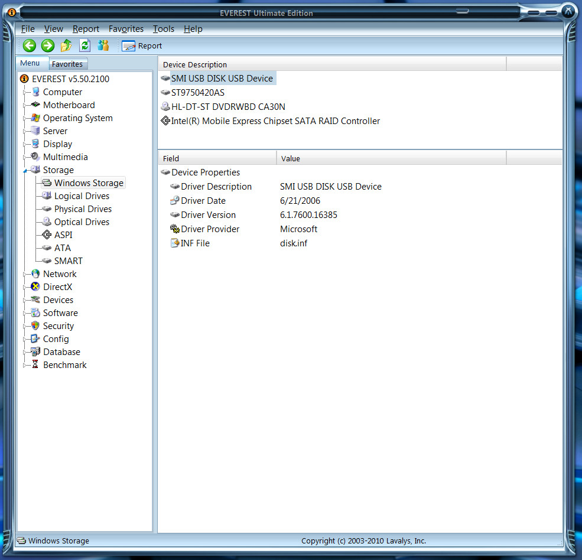Click the Network globe icon

coord(35,274)
